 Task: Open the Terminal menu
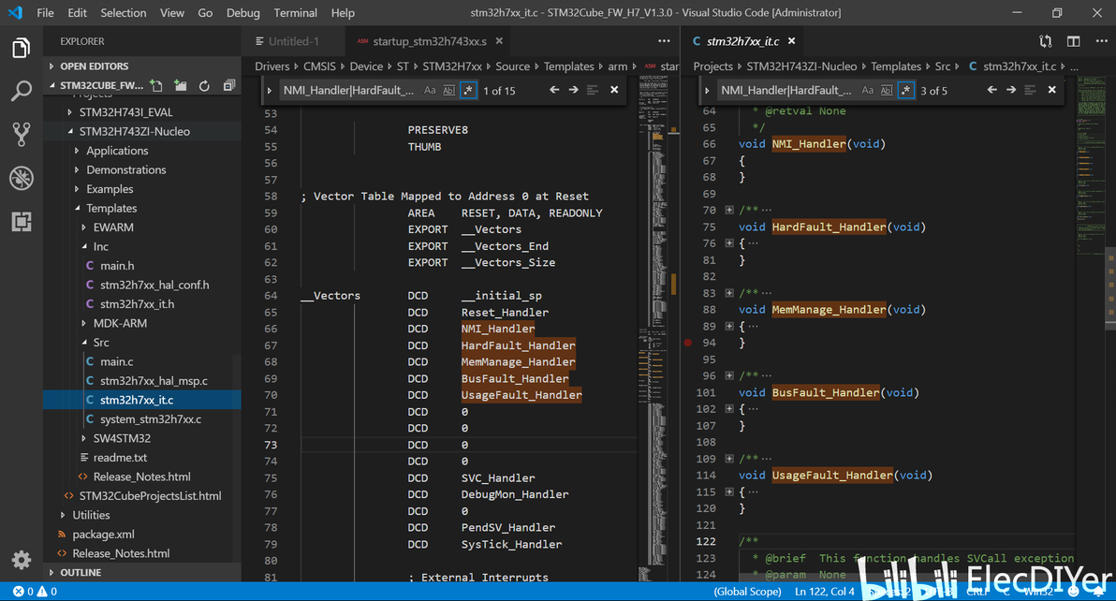(295, 13)
